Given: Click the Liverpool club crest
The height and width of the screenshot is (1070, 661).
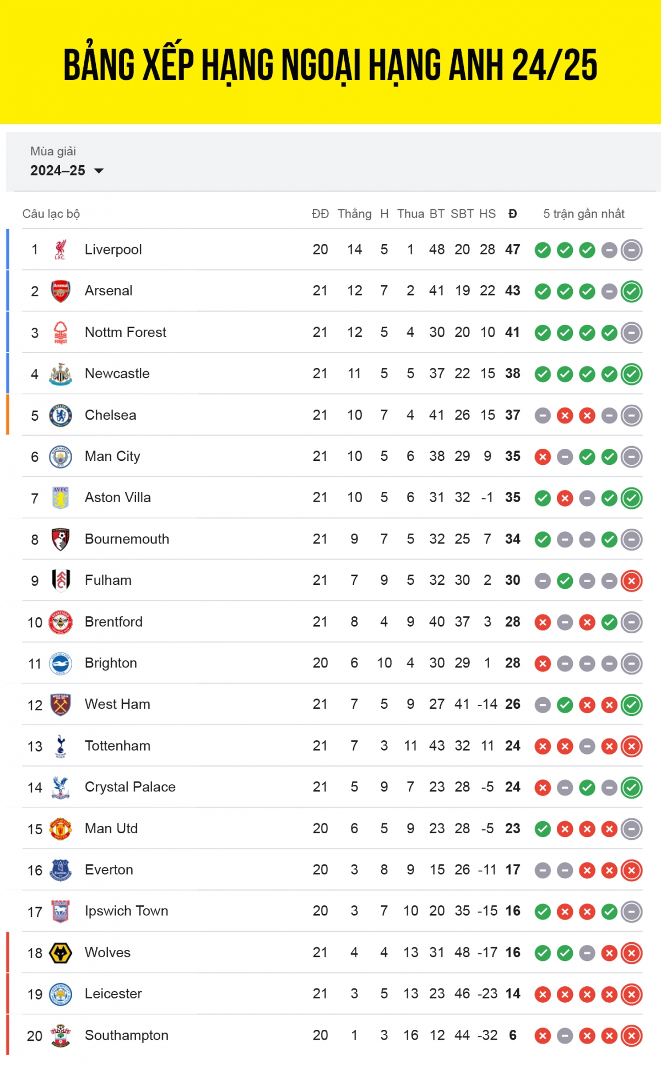Looking at the screenshot, I should [61, 249].
